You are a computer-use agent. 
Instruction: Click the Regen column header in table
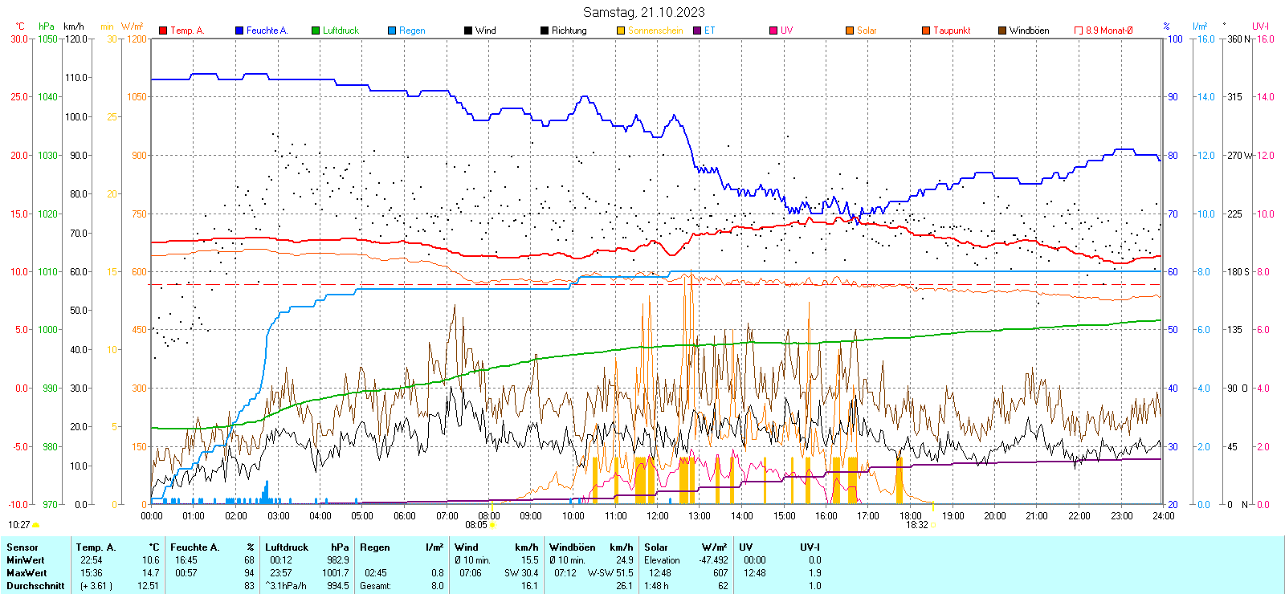tap(375, 547)
